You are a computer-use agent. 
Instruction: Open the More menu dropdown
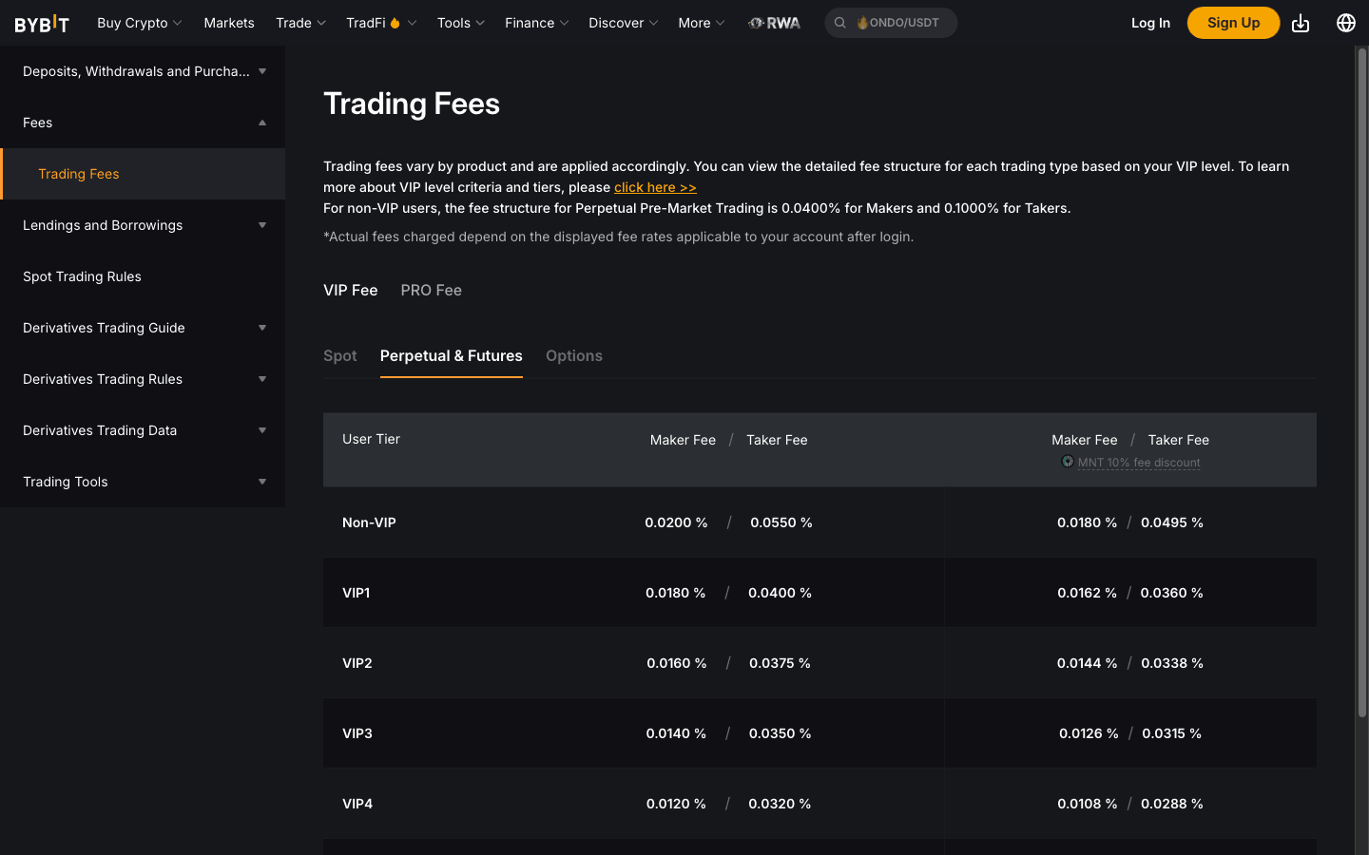(702, 23)
